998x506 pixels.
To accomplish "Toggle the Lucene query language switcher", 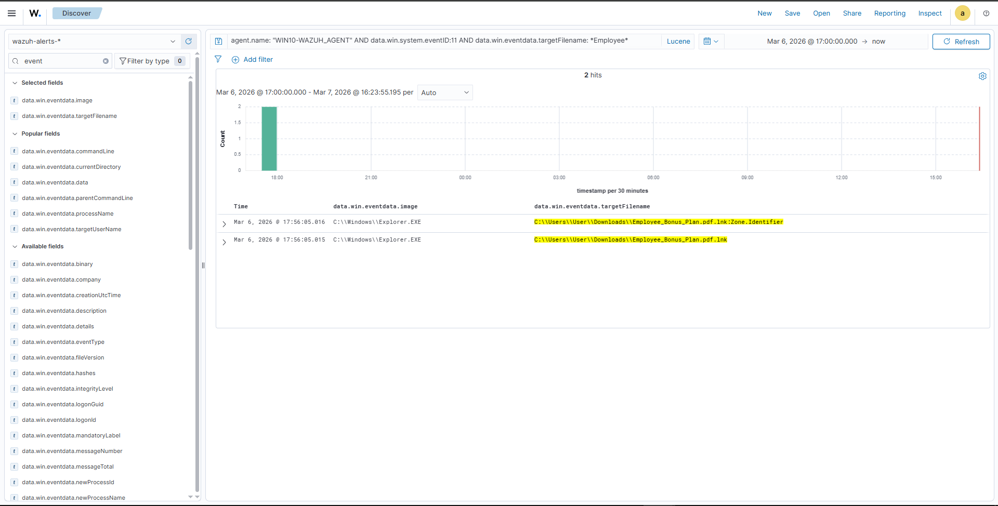I will [678, 42].
